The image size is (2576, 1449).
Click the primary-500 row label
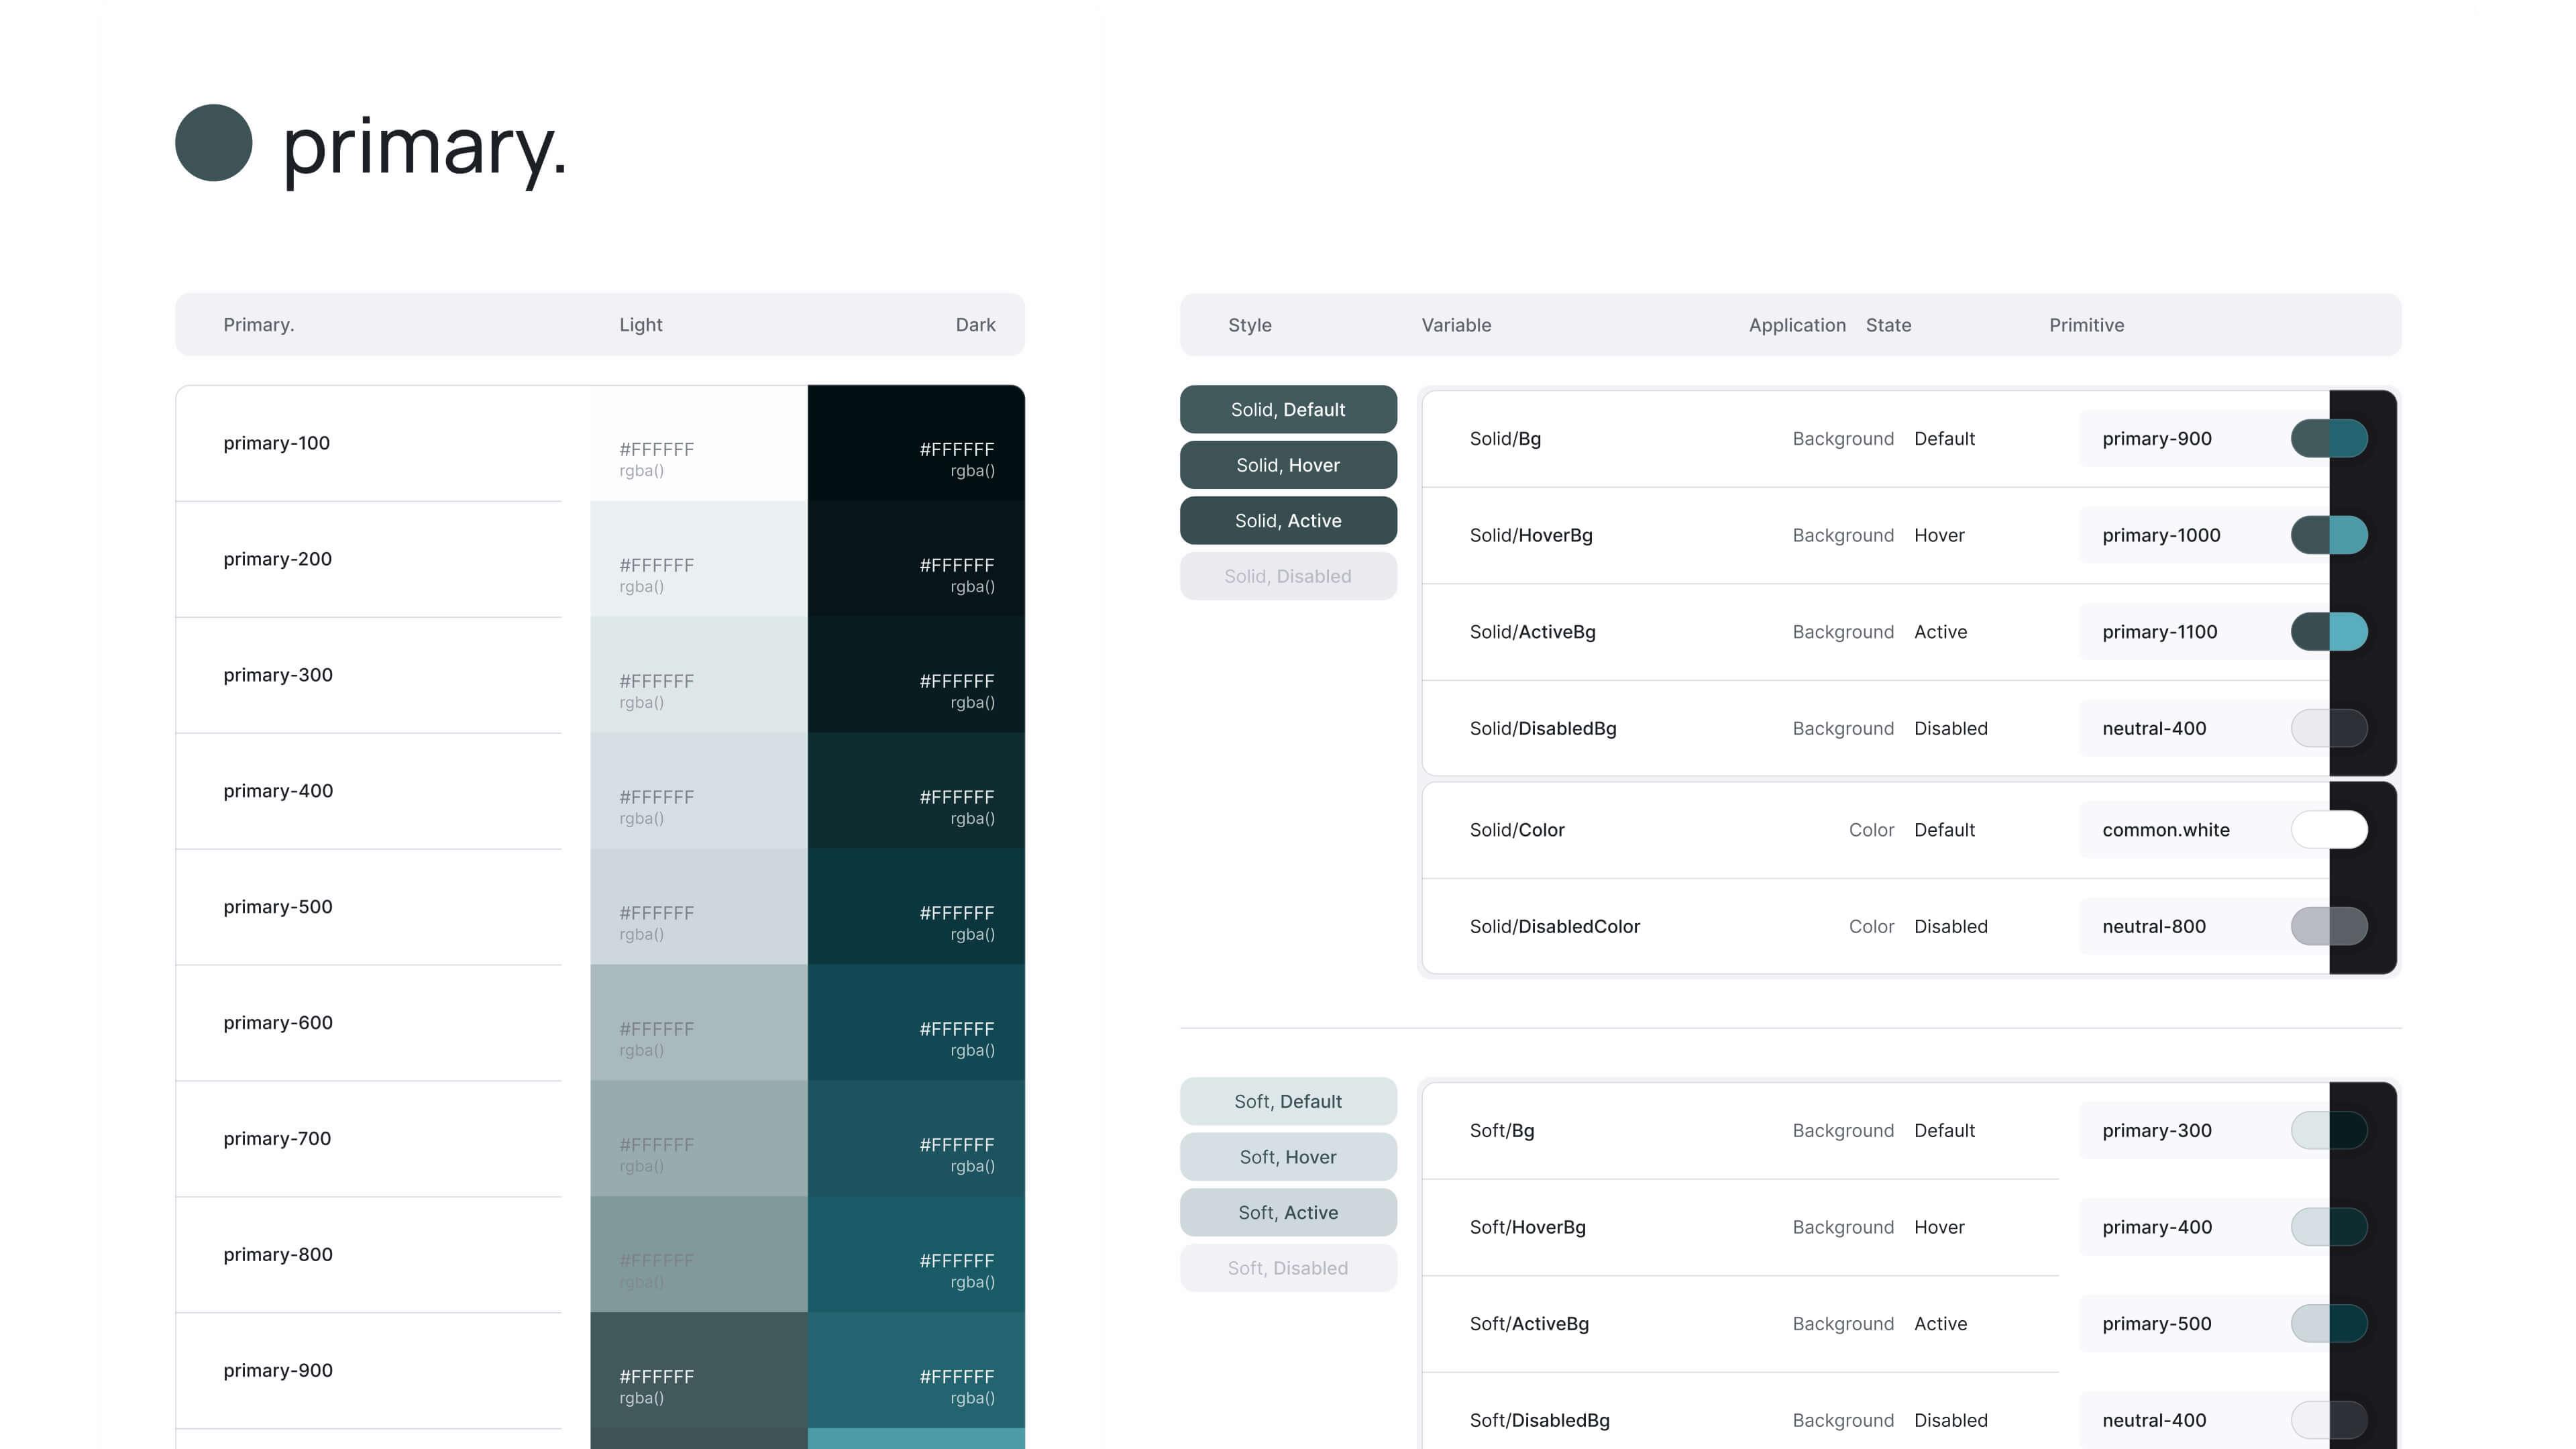278,907
